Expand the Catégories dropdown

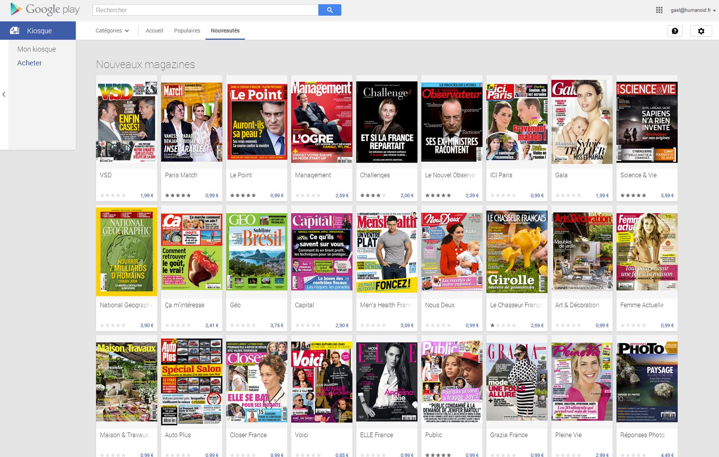[112, 31]
